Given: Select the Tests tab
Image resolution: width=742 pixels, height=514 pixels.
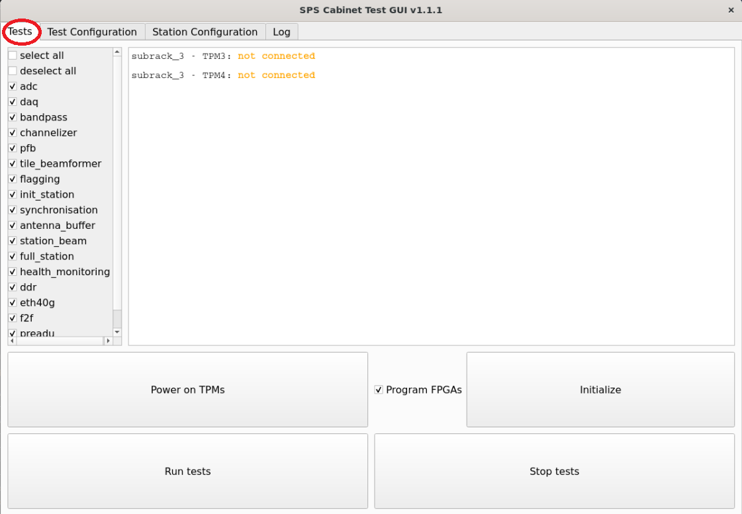Looking at the screenshot, I should pyautogui.click(x=21, y=31).
